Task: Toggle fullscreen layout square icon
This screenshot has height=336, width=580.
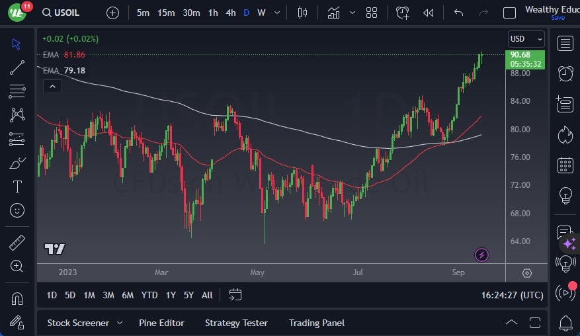Action: coord(509,13)
